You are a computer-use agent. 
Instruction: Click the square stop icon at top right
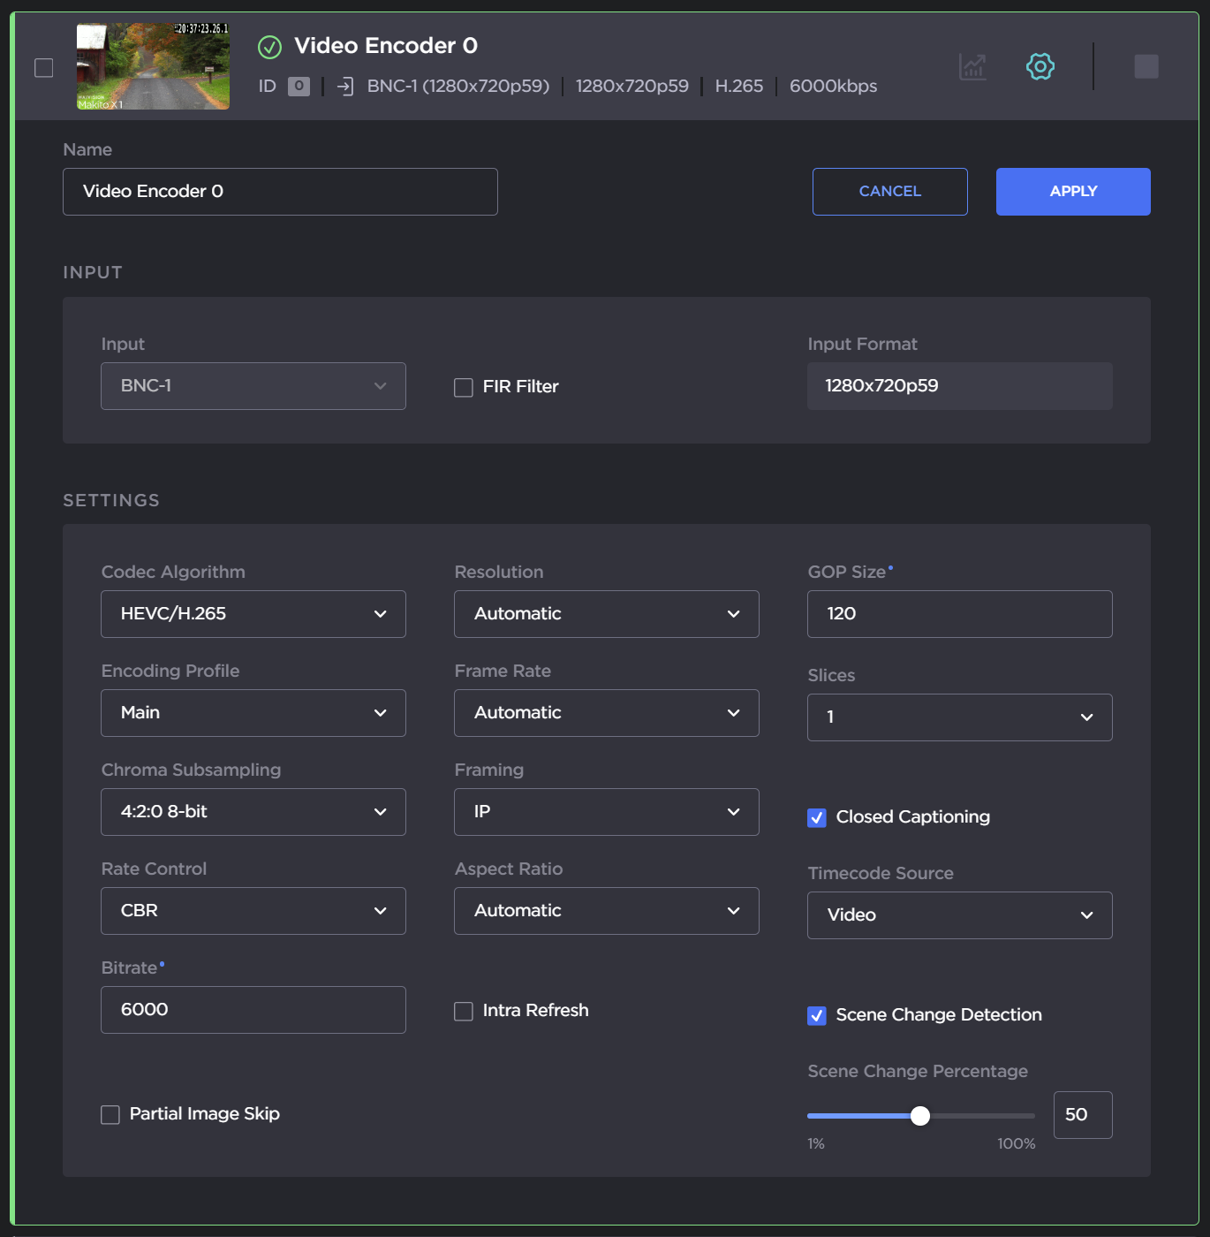pos(1146,66)
